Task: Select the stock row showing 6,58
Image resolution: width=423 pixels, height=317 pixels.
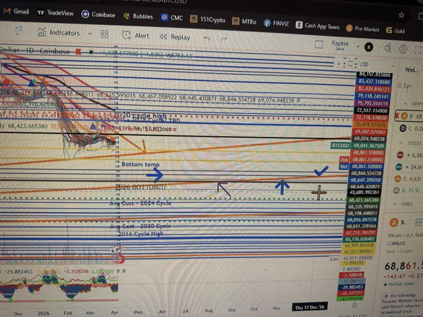Action: click(409, 155)
